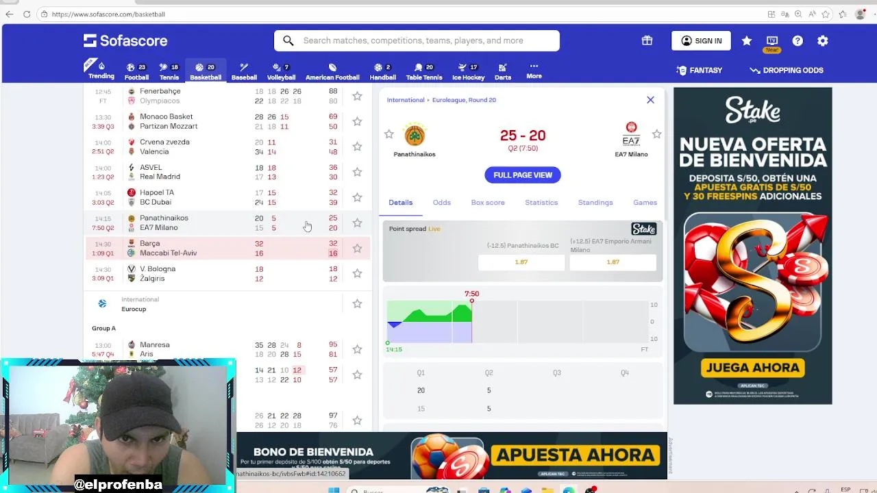Click the browser address bar URL
This screenshot has height=493, width=877.
click(108, 14)
